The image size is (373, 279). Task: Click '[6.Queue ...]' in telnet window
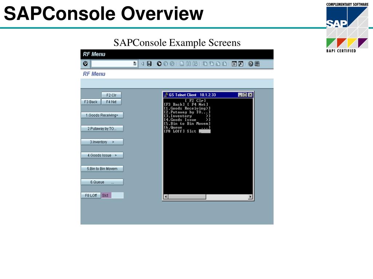coord(187,128)
